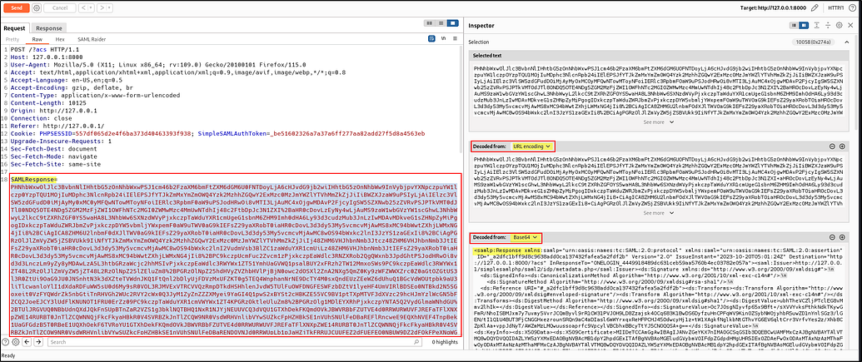The image size is (862, 362).
Task: Close the Inspector panel
Action: (849, 27)
